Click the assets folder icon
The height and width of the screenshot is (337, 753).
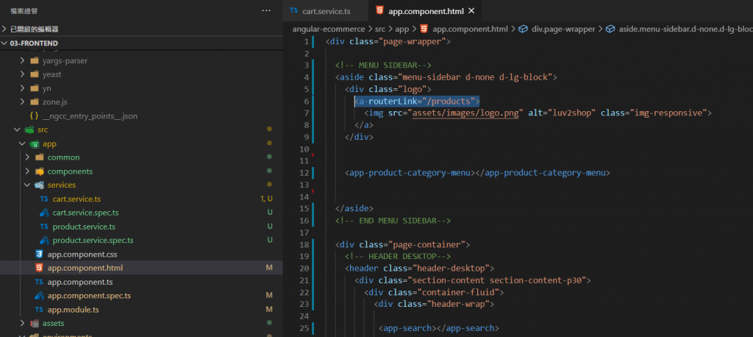[x=34, y=323]
